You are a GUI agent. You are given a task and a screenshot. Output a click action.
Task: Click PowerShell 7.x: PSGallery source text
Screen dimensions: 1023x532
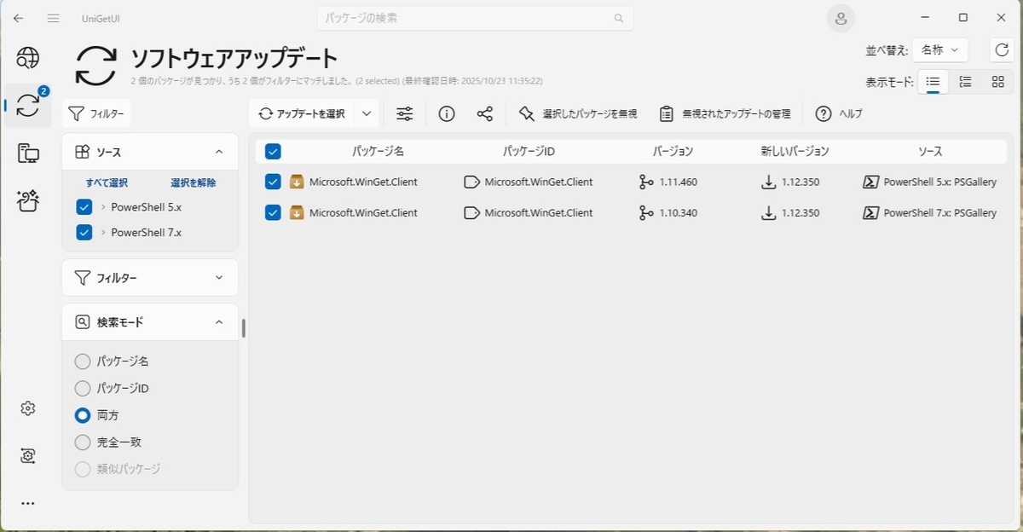[x=940, y=212]
